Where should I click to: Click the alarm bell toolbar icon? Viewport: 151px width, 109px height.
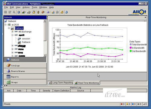coord(48,12)
